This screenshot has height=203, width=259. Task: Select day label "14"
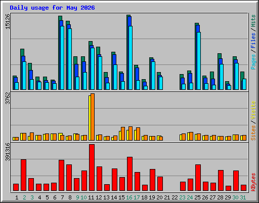114,197
